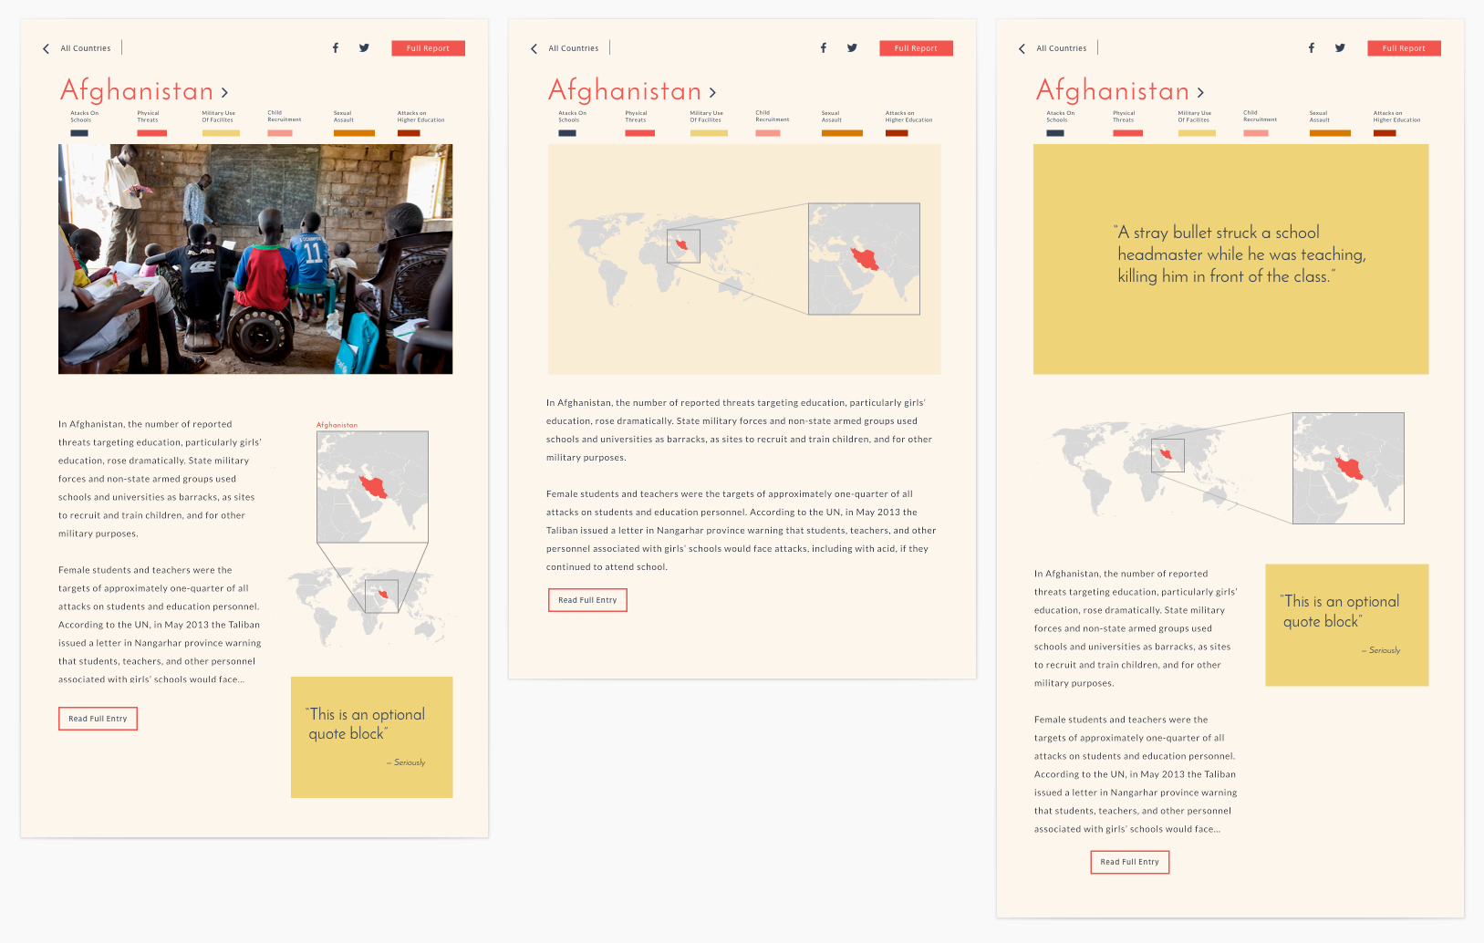Click Facebook icon in classroom-photo mockup
Screen dimensions: 1484x943
pyautogui.click(x=336, y=48)
